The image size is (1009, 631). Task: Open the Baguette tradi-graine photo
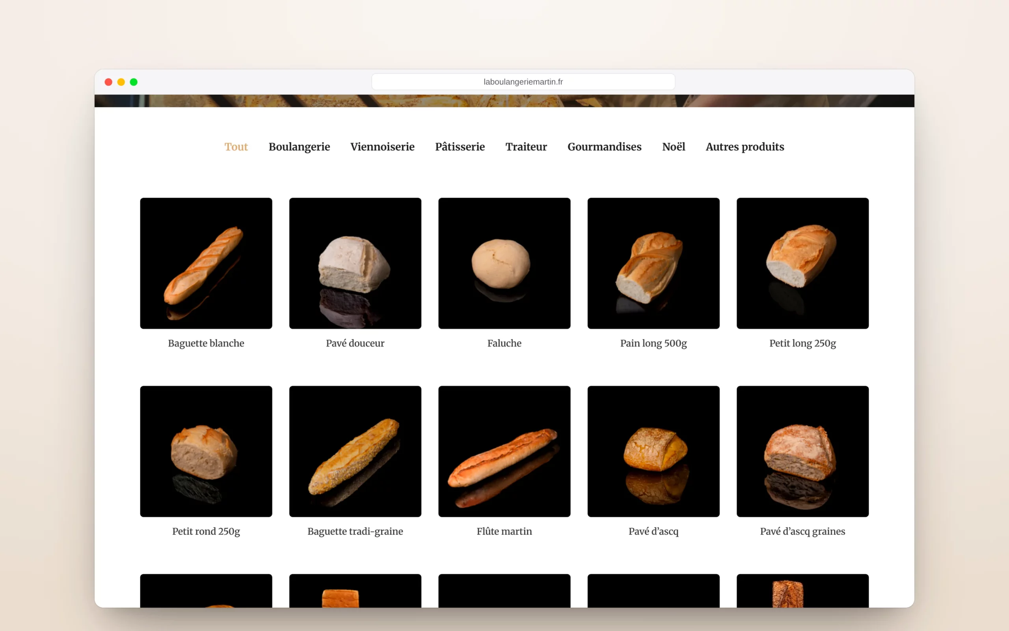355,452
